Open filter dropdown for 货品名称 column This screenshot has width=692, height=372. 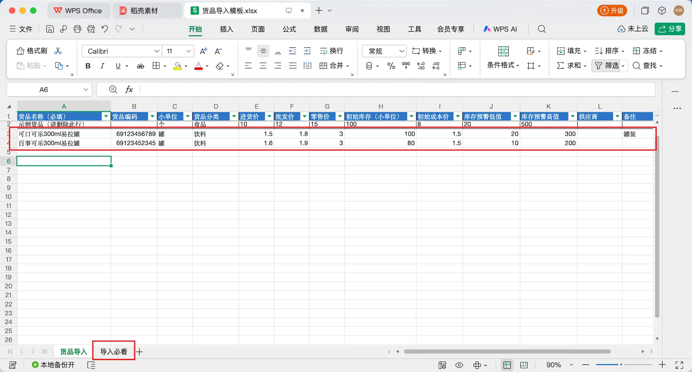(x=106, y=116)
